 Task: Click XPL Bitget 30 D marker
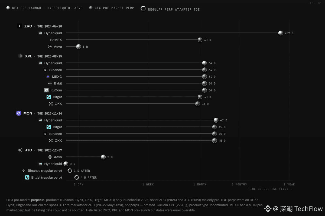200,97
